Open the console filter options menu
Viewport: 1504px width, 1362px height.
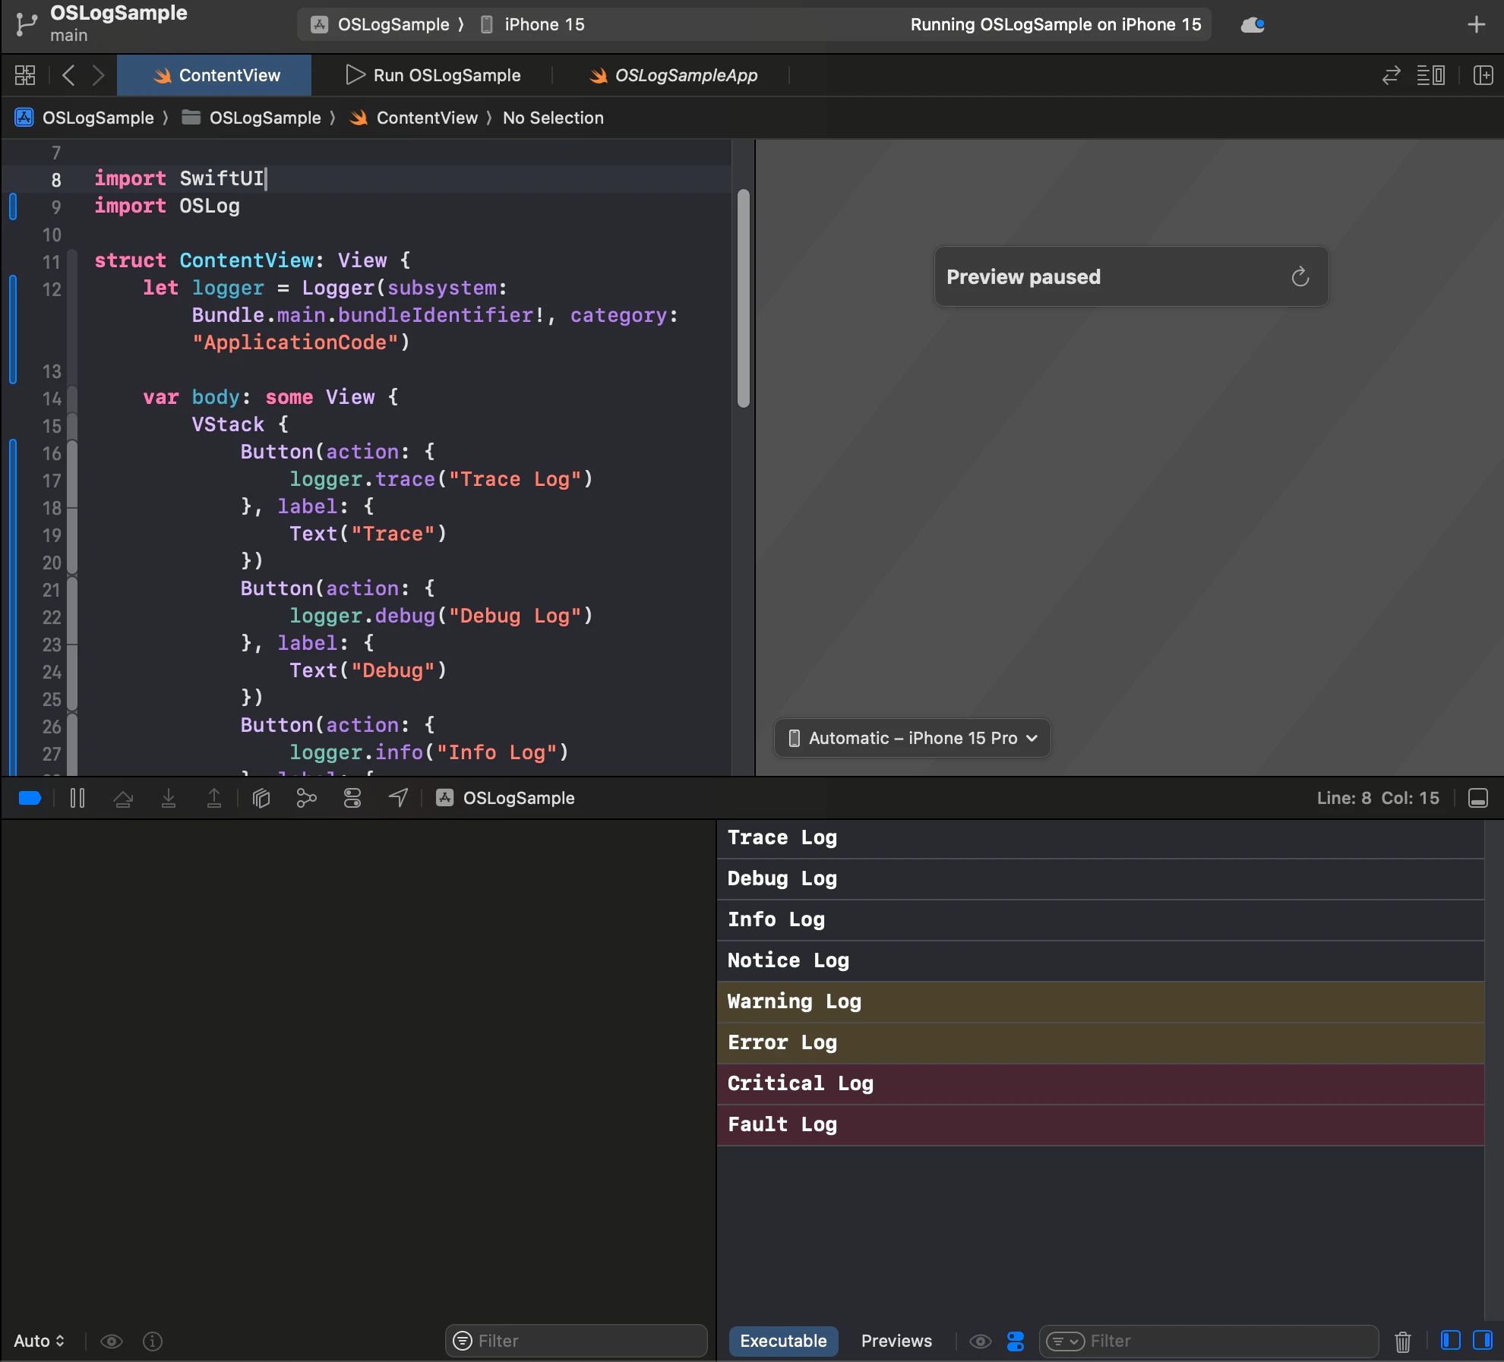[x=1065, y=1342]
